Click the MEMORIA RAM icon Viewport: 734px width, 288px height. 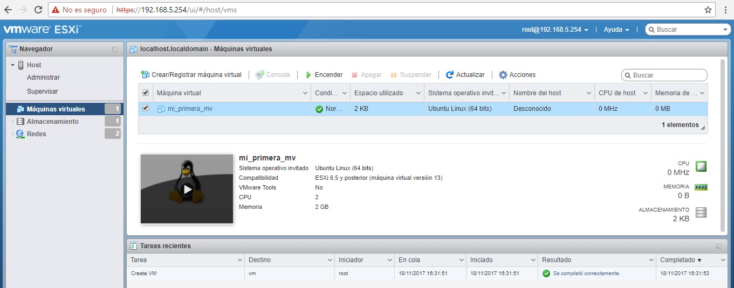click(x=701, y=187)
